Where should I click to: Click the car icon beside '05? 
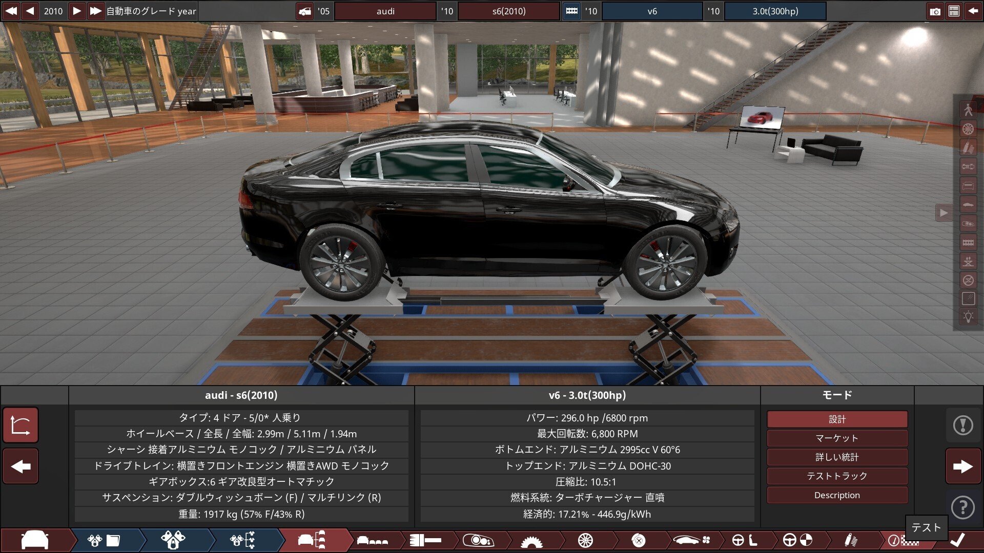305,11
